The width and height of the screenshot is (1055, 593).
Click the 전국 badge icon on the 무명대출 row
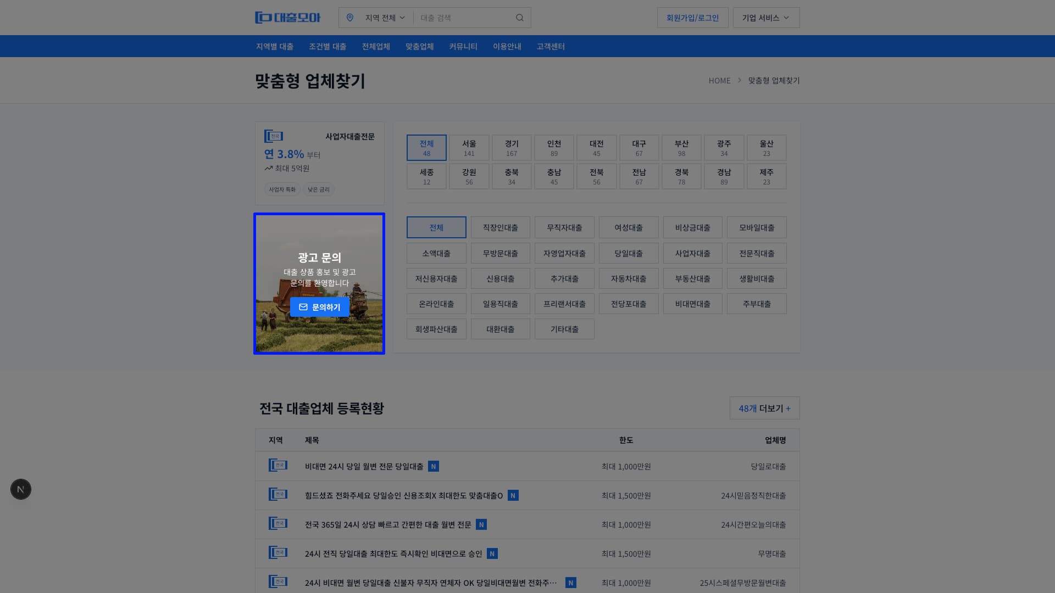pos(278,553)
